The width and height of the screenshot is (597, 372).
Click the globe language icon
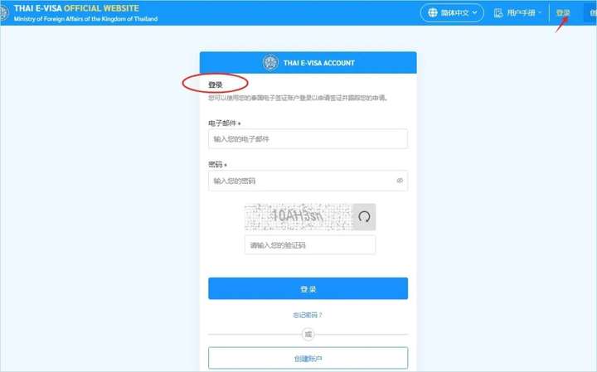click(x=433, y=13)
